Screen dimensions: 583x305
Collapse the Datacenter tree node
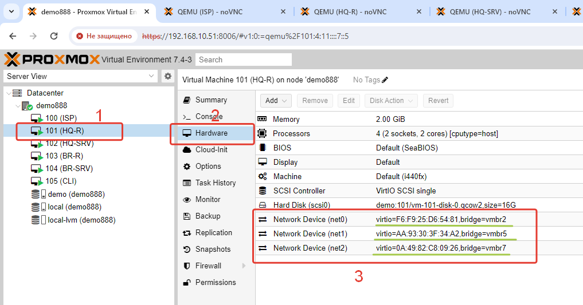[9, 93]
